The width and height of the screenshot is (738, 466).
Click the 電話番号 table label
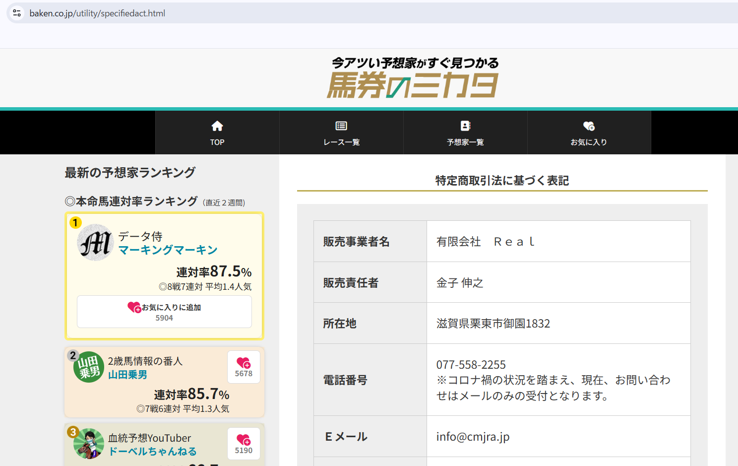(345, 380)
